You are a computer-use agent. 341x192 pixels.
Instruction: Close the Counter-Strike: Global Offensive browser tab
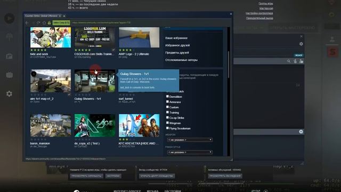point(60,16)
